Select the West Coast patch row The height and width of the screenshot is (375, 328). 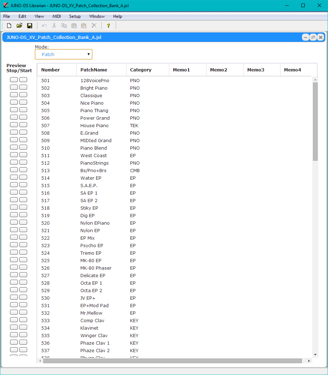coord(94,156)
